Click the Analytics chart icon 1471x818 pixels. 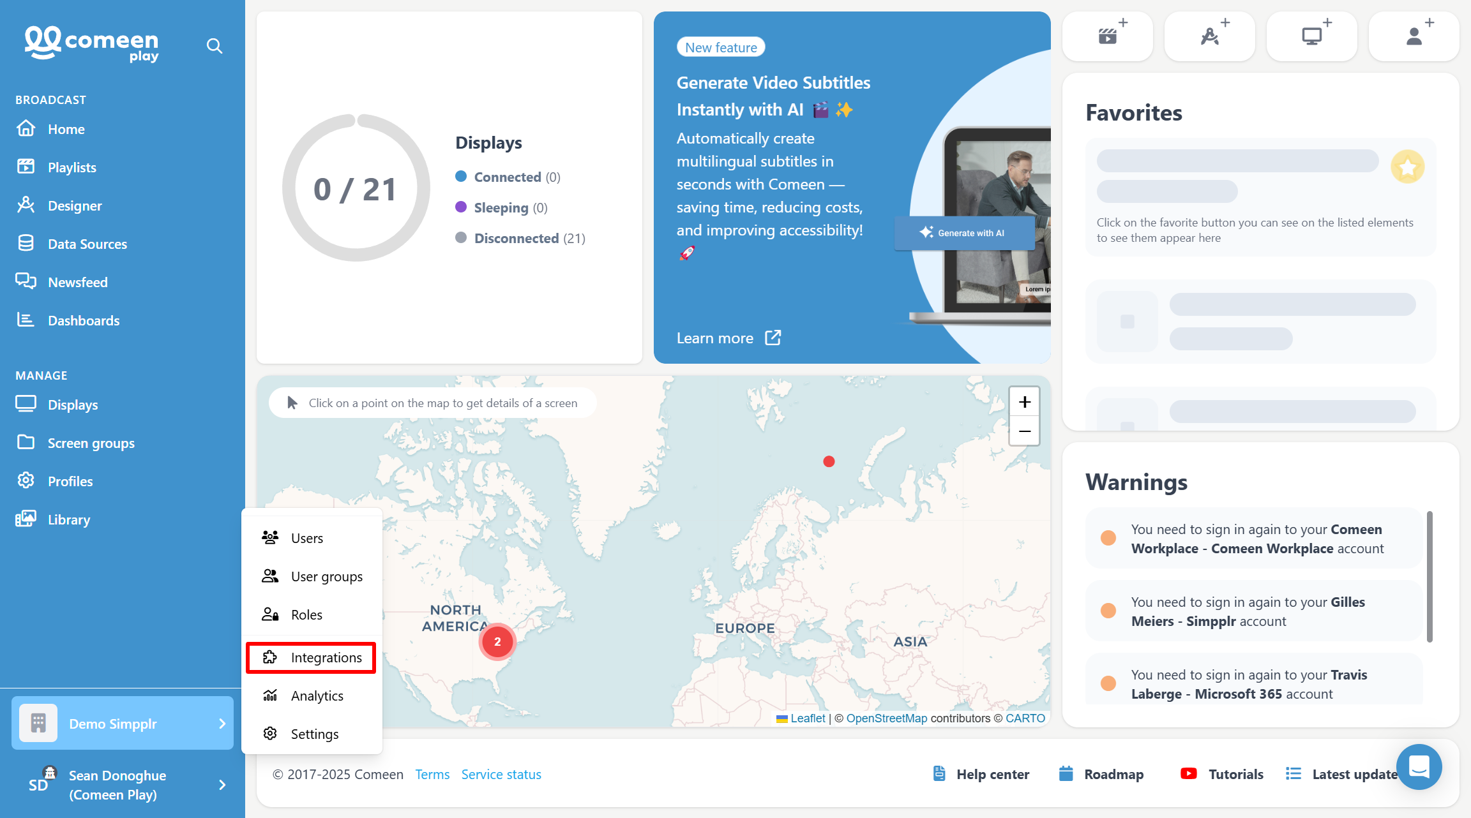270,695
